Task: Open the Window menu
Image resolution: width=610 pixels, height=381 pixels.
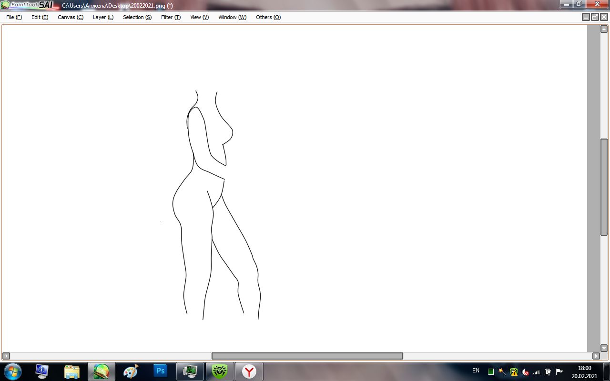Action: (x=232, y=17)
